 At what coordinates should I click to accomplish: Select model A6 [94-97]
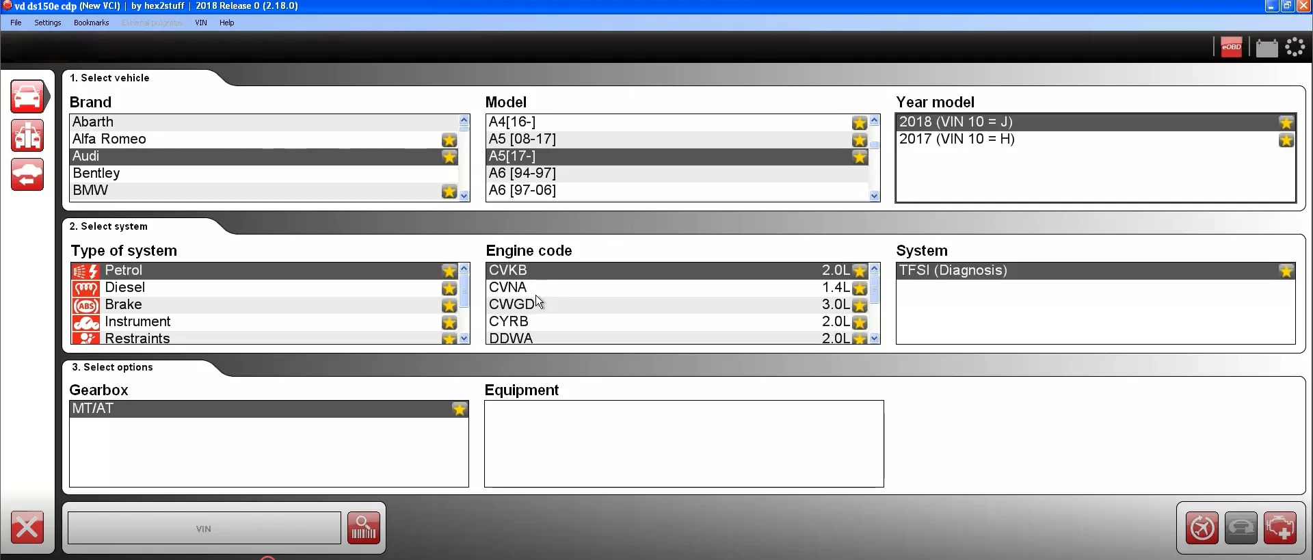pos(677,174)
